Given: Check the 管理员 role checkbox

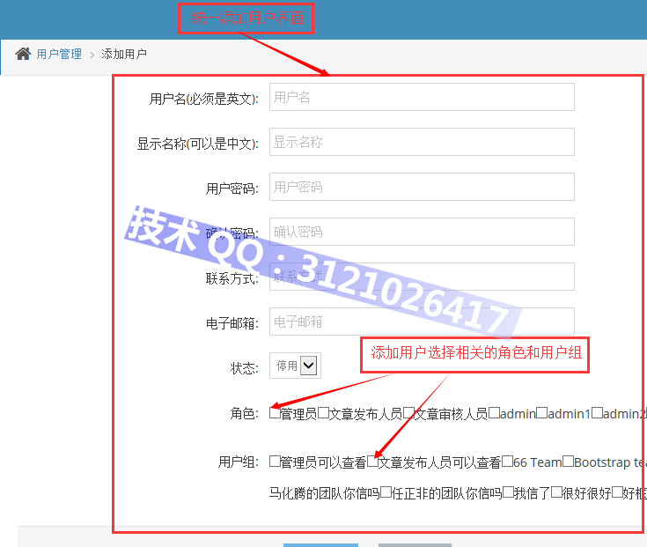Looking at the screenshot, I should click(275, 412).
